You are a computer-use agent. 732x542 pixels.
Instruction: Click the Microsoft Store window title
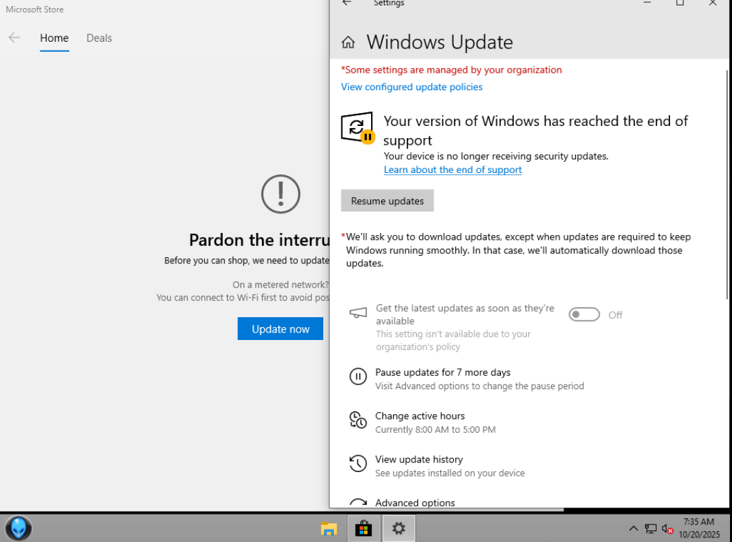coord(34,9)
